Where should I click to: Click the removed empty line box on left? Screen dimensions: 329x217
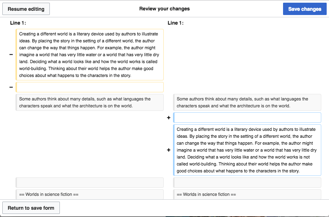(x=90, y=87)
